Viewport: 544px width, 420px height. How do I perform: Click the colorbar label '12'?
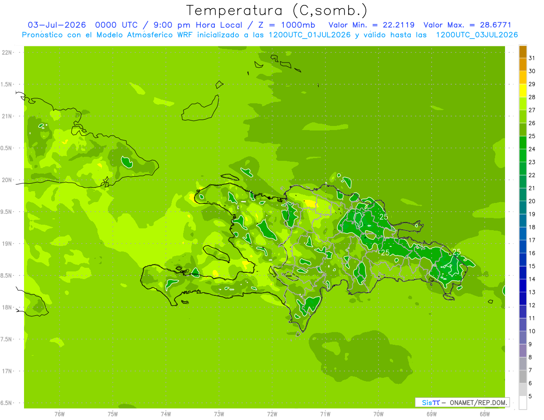click(532, 305)
